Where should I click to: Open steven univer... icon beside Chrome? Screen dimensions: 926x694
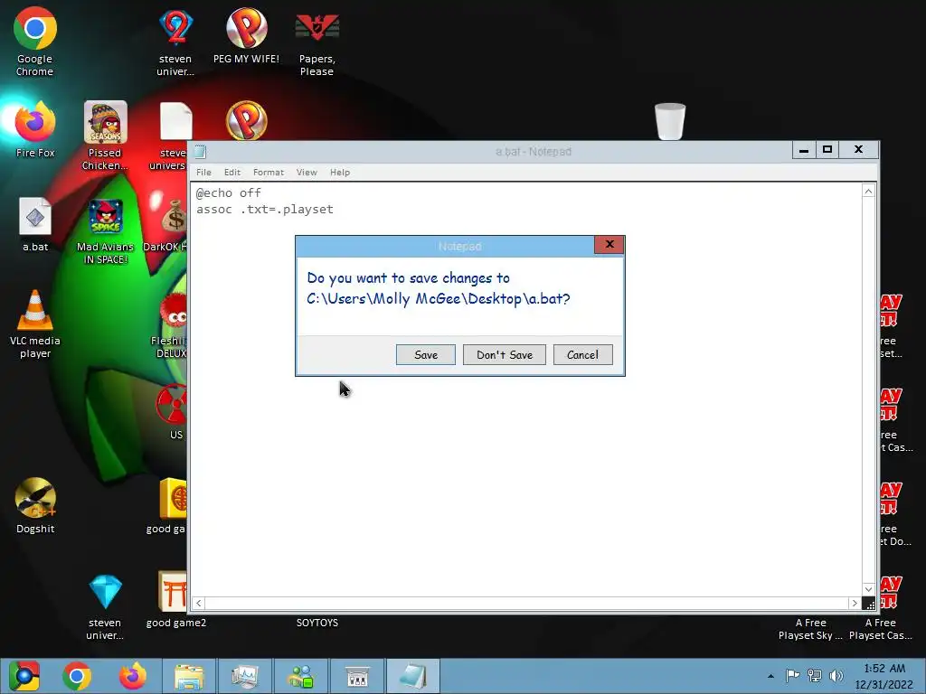[x=175, y=44]
